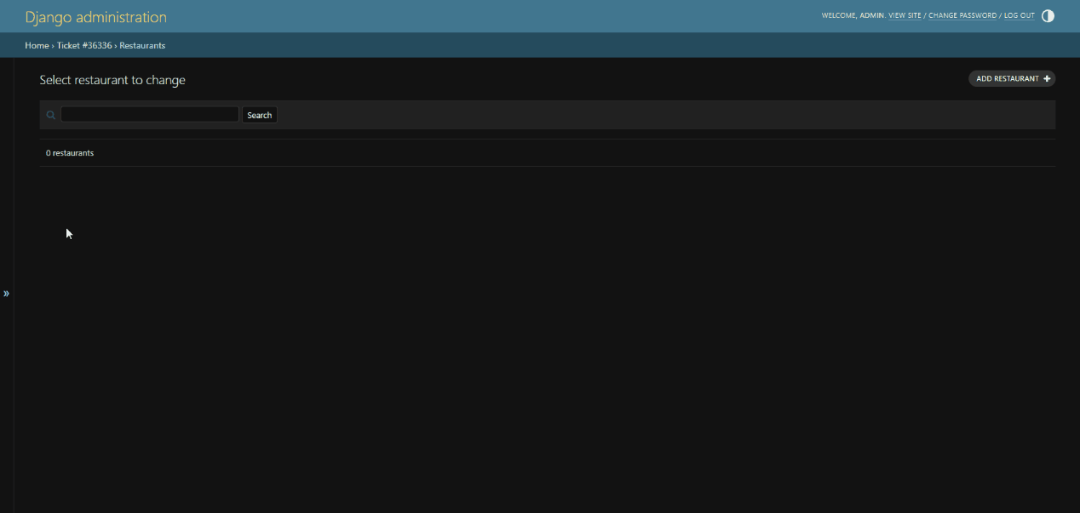Click the magnifying glass search icon

[51, 115]
